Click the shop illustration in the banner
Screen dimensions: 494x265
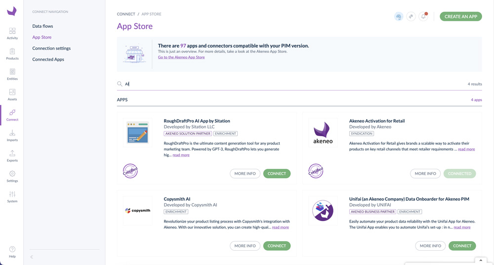pos(134,54)
